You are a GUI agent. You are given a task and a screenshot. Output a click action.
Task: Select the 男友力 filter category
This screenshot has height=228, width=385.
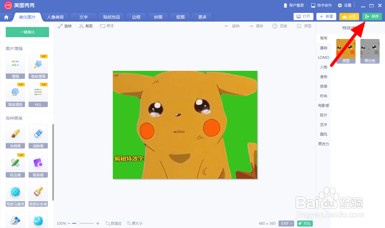[324, 144]
